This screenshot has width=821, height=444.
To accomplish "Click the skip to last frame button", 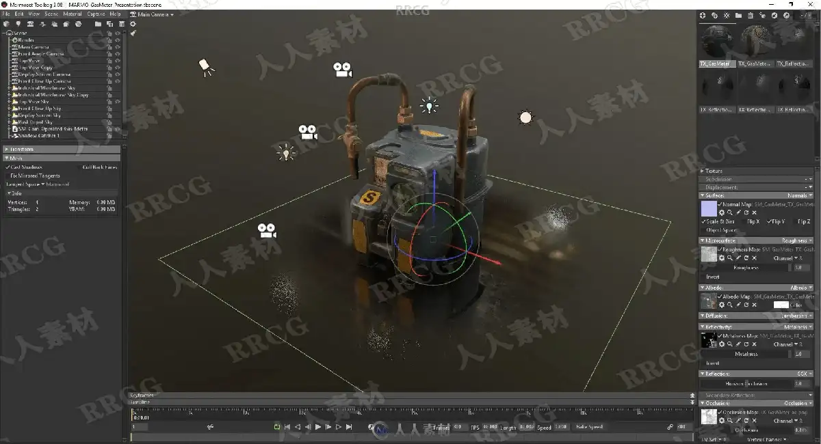I will pyautogui.click(x=349, y=427).
